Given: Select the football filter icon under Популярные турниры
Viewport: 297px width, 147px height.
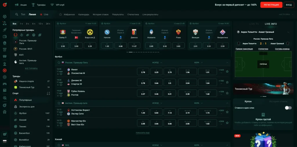Looking at the screenshot, I should point(21,35).
